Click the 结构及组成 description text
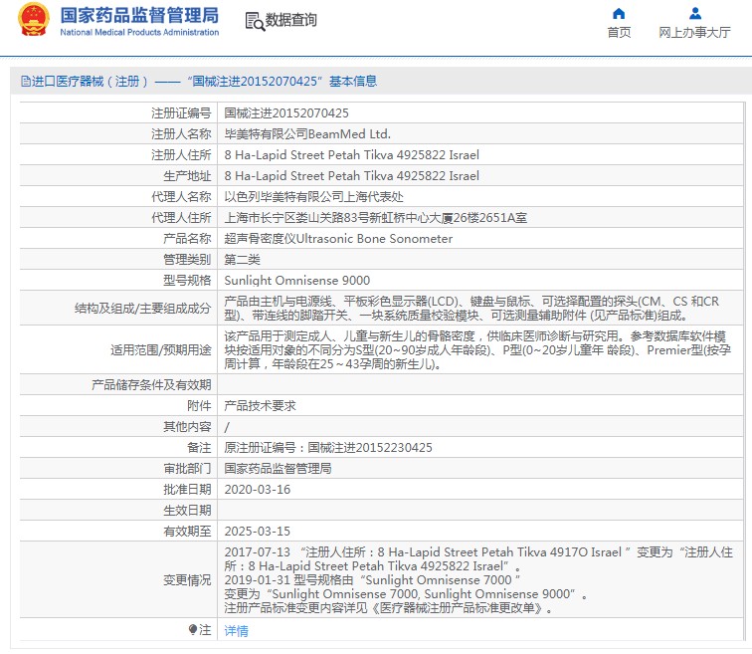Screen dimensions: 752x654 pos(471,308)
